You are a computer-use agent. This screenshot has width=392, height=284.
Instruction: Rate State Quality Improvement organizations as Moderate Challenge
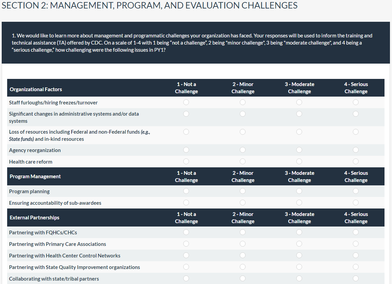pyautogui.click(x=299, y=267)
